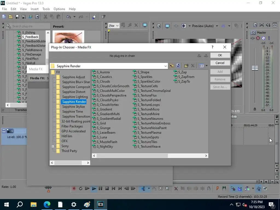
Task: Click the Search plug-ins input field
Action: pyautogui.click(x=28, y=26)
